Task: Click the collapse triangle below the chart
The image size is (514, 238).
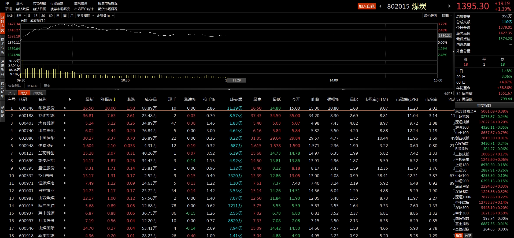Action: [229, 89]
